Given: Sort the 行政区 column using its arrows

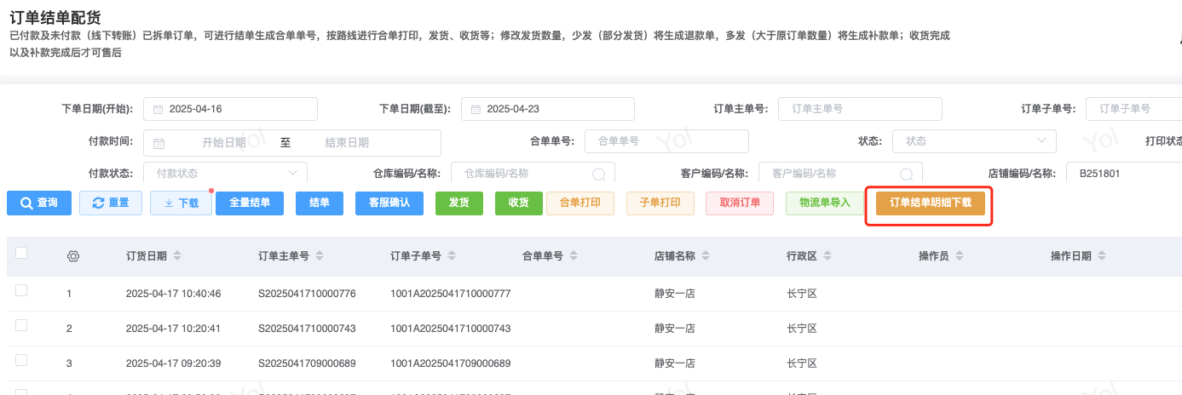Looking at the screenshot, I should click(827, 256).
